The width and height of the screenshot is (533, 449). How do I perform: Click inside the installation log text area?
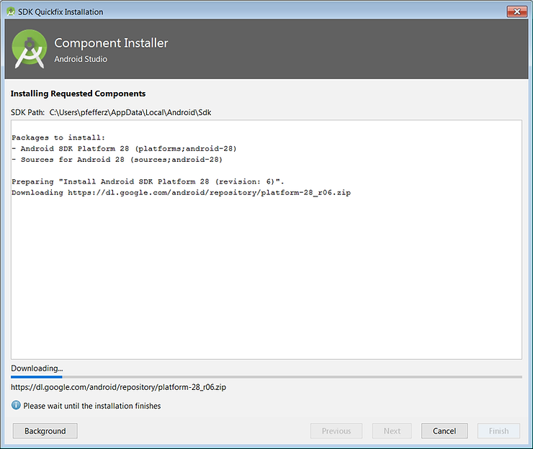tap(266, 240)
